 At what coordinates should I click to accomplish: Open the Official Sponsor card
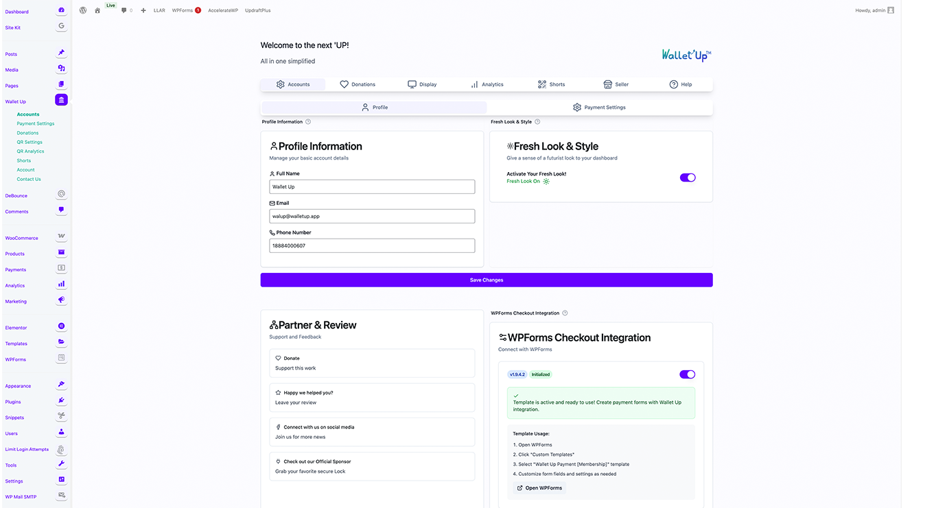(x=372, y=466)
